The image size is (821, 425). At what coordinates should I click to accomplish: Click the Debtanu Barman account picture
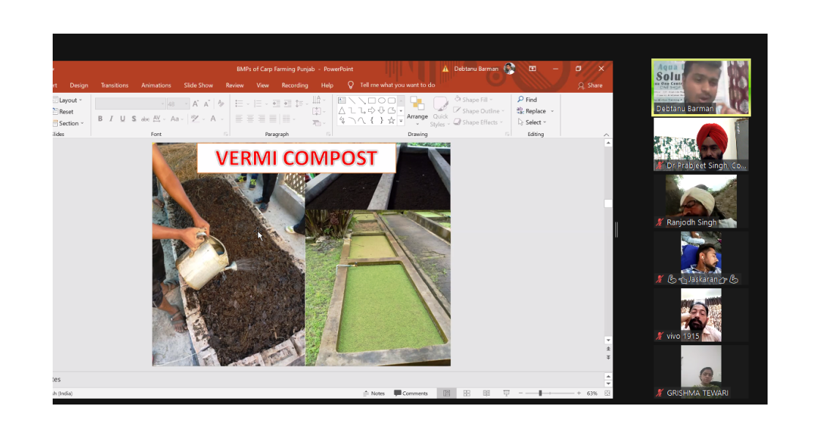click(509, 69)
